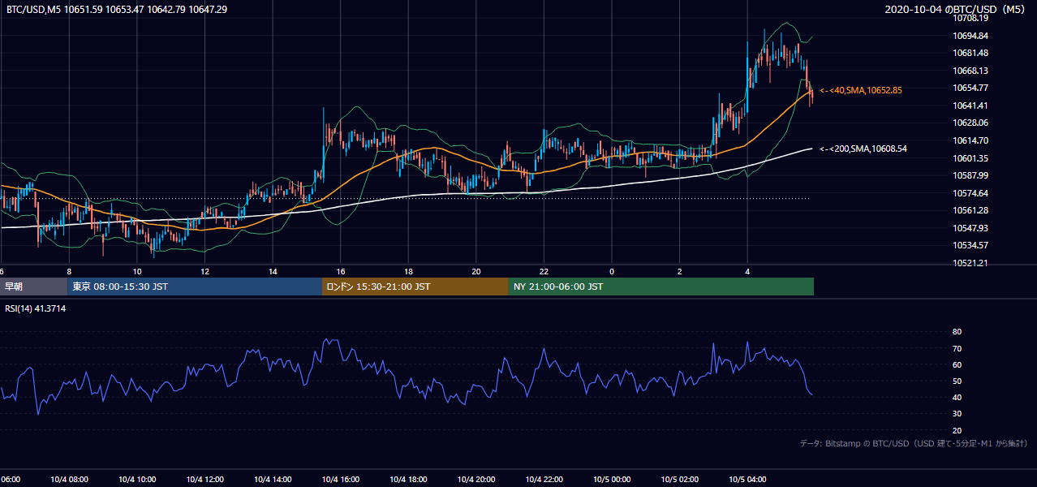Click the 10/5 02:00 bottom time label
This screenshot has height=487, width=1037.
(679, 479)
